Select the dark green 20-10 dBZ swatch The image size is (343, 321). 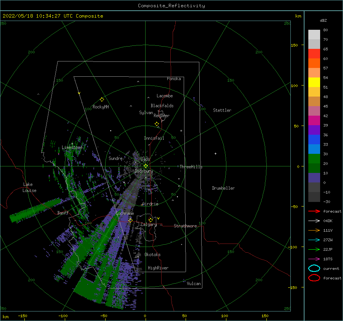[x=314, y=168]
